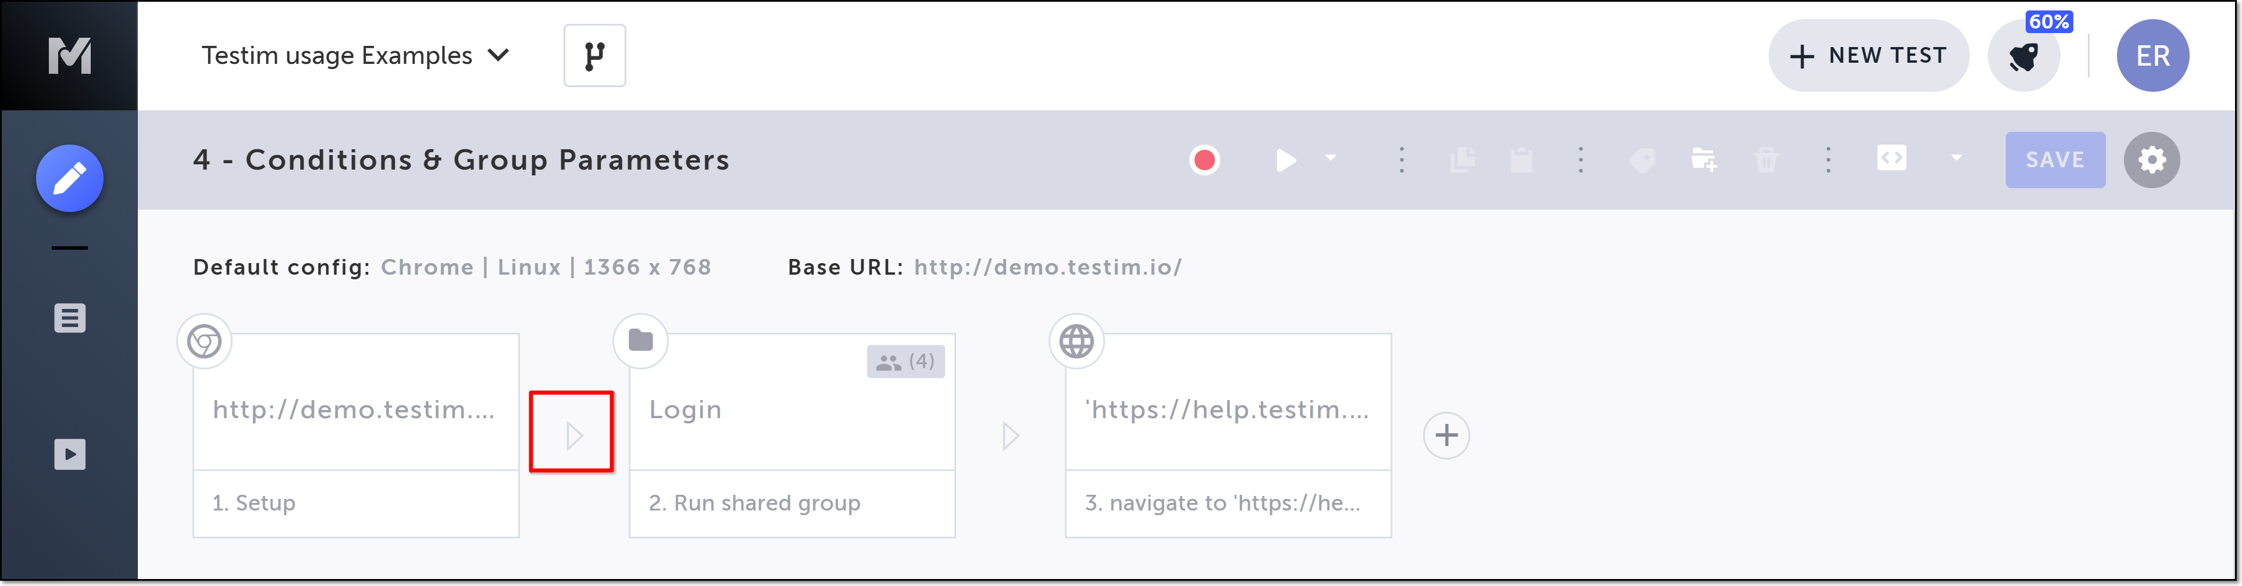
Task: Run the test with Play button
Action: pos(1285,160)
